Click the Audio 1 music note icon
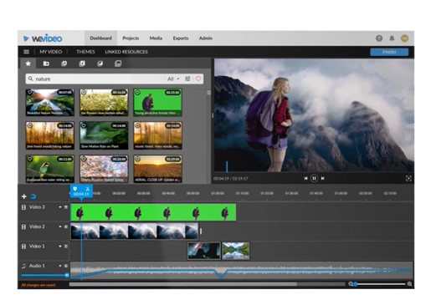The height and width of the screenshot is (305, 431). coord(23,266)
